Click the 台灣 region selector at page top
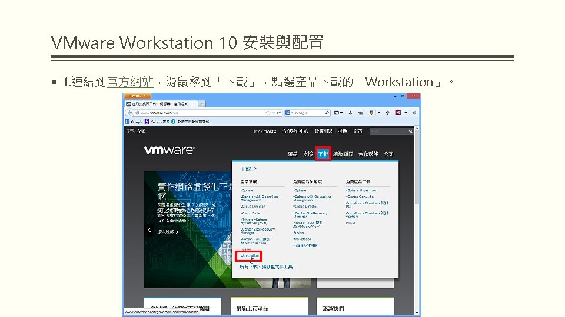 click(x=136, y=131)
